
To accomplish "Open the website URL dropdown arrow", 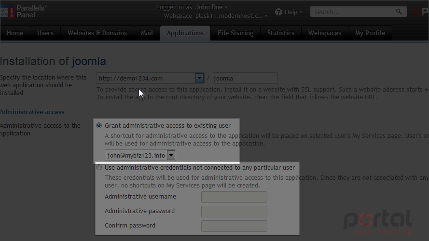I will click(199, 78).
